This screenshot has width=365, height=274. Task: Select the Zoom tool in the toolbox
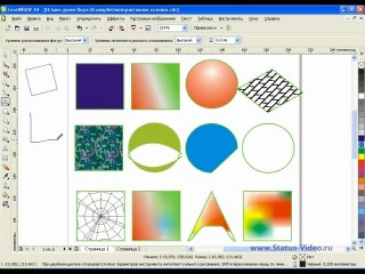6,84
